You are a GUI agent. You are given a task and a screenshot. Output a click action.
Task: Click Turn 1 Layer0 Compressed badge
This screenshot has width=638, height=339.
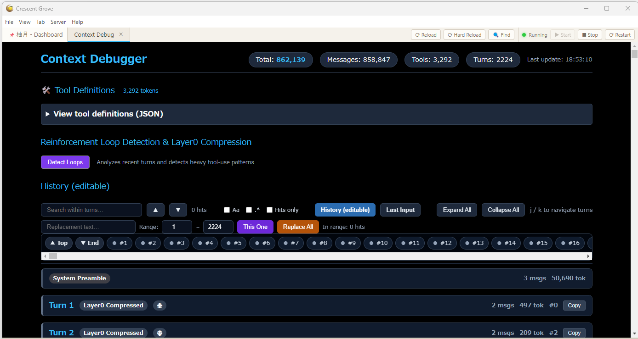point(114,306)
